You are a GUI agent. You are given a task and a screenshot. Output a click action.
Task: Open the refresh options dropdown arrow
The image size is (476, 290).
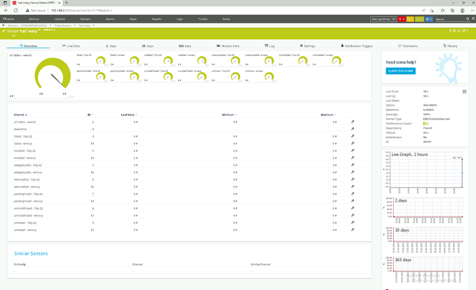coord(467,30)
